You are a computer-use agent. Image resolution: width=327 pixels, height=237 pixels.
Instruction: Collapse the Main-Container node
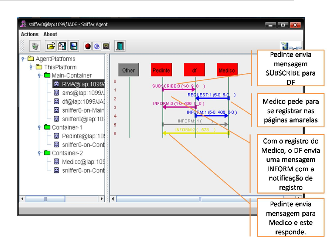pos(39,75)
